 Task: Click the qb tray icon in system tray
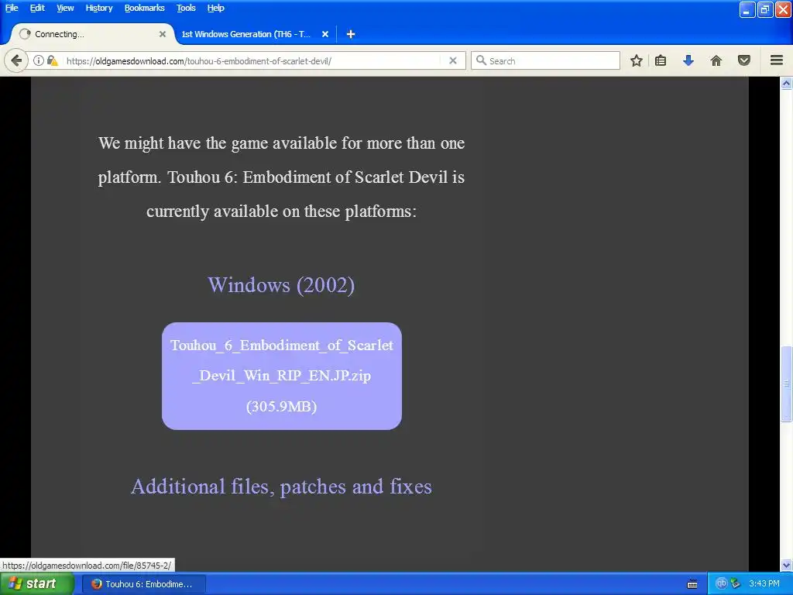[722, 583]
